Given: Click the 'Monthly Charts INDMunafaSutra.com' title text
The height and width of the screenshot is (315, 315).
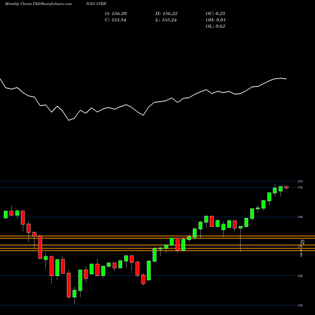Looking at the screenshot, I should point(38,4).
